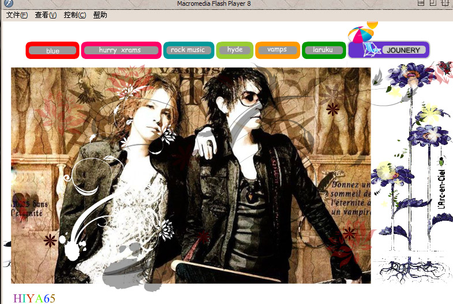This screenshot has height=304, width=453.
Task: Select the teal rock music button
Action: pyautogui.click(x=189, y=50)
